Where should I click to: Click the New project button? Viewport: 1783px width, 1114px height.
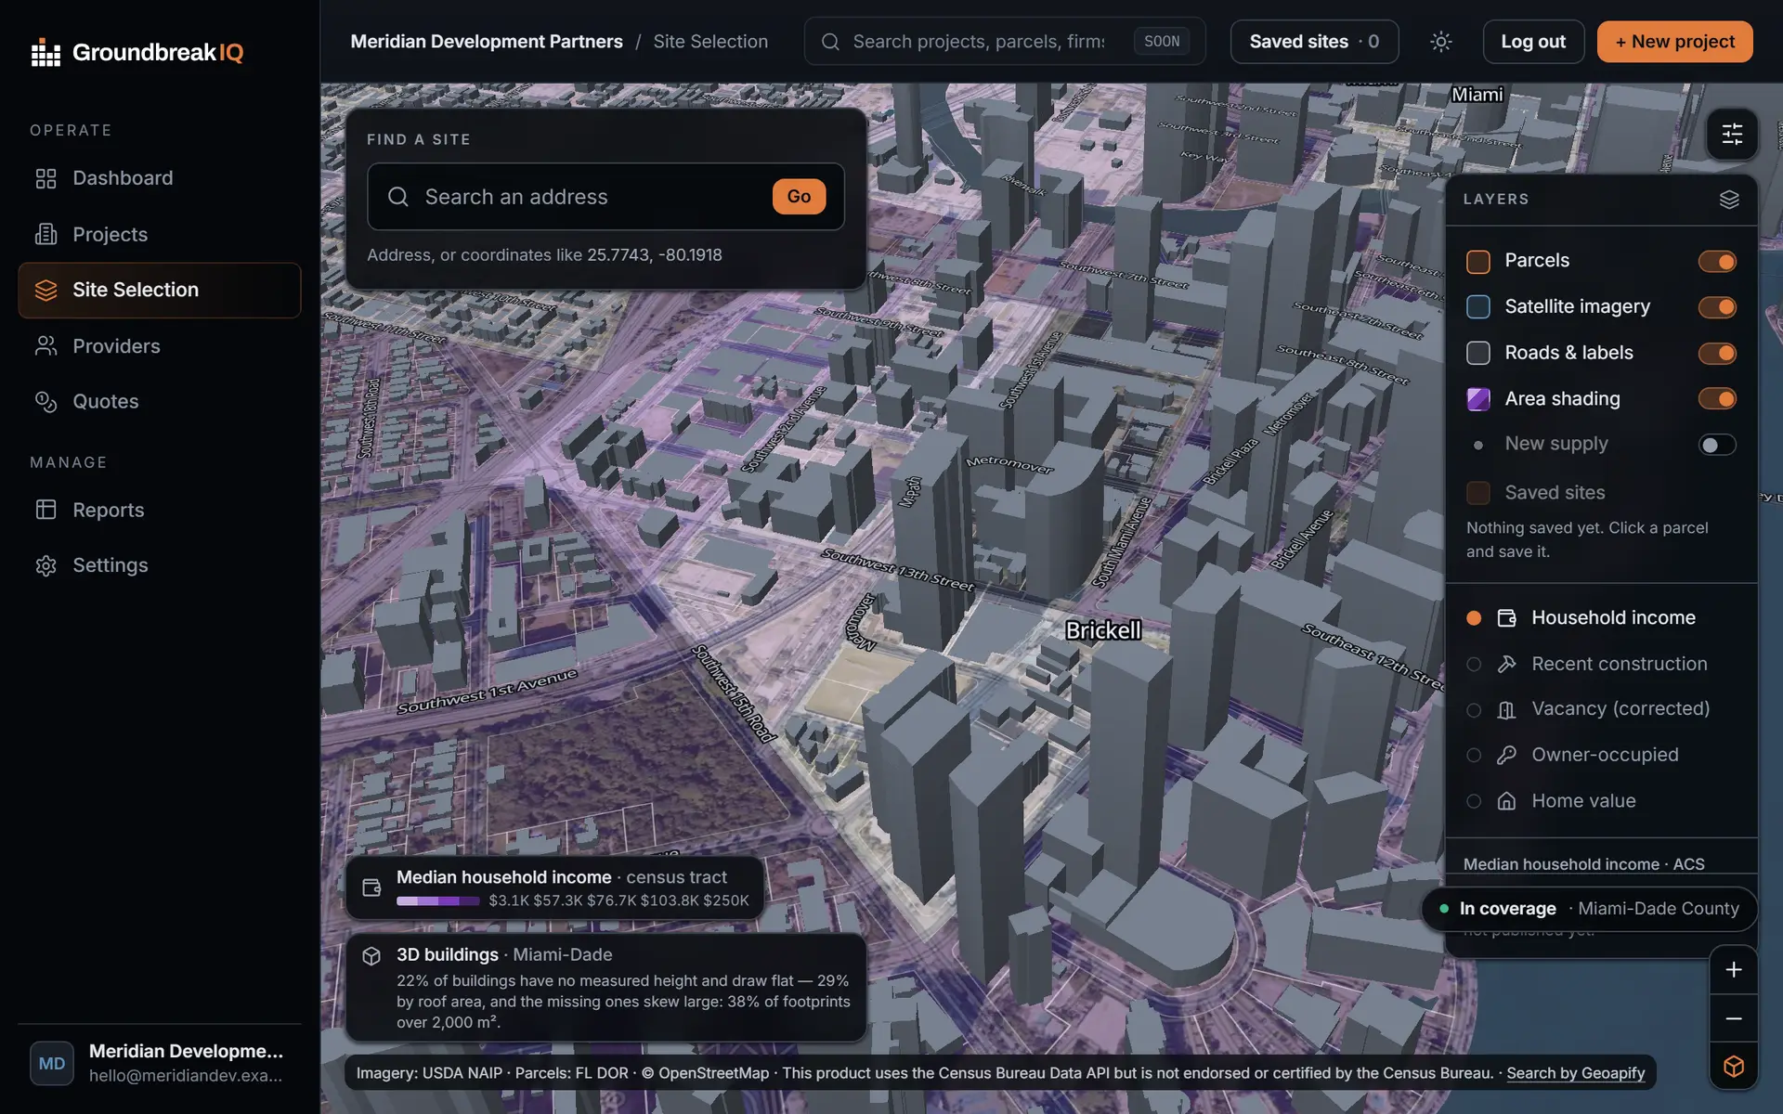click(x=1674, y=42)
